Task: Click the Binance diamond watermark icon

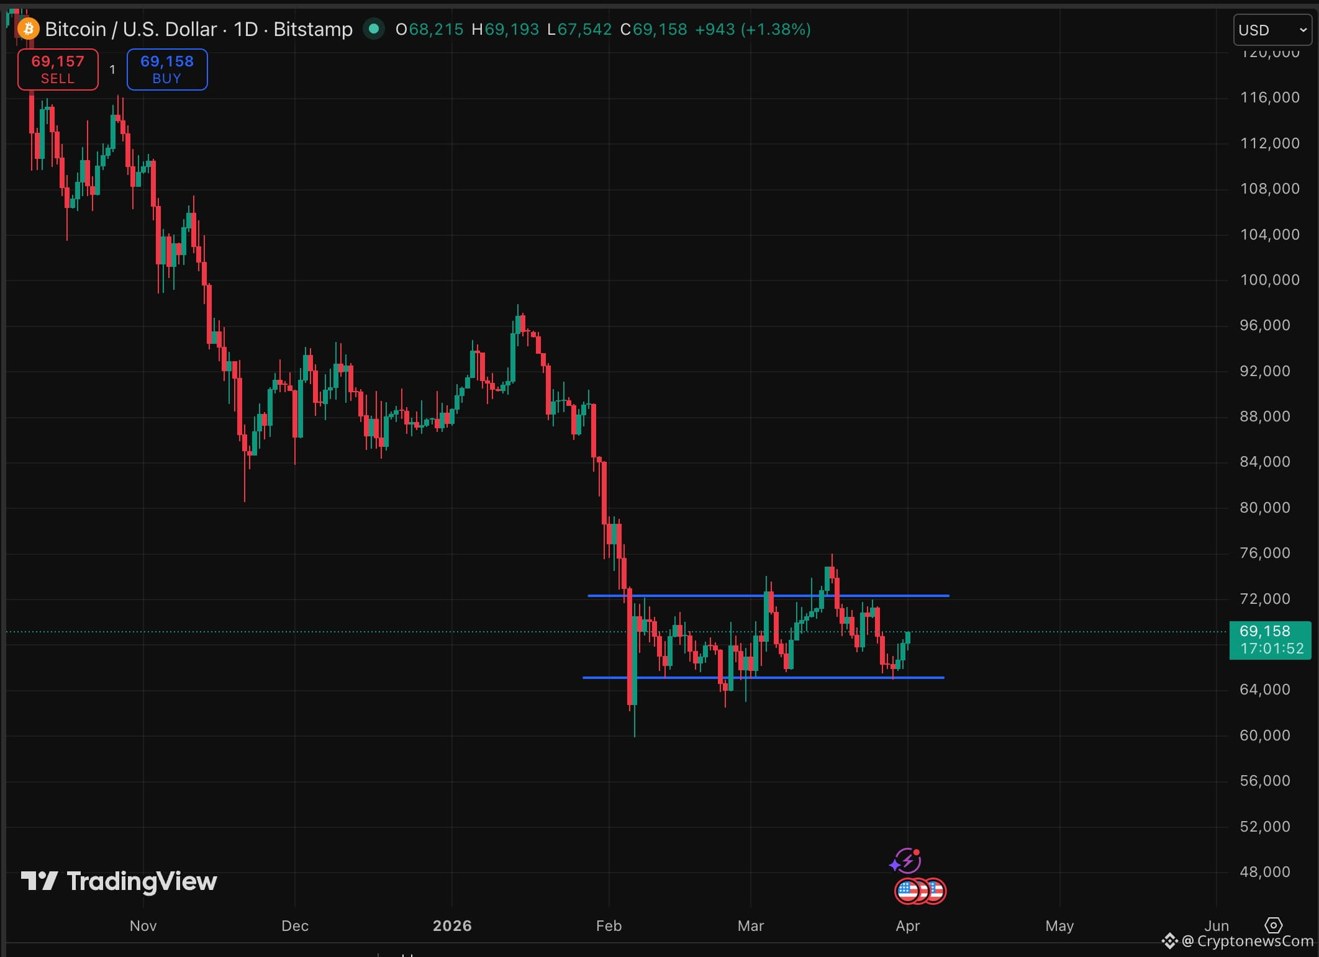Action: (x=1169, y=941)
